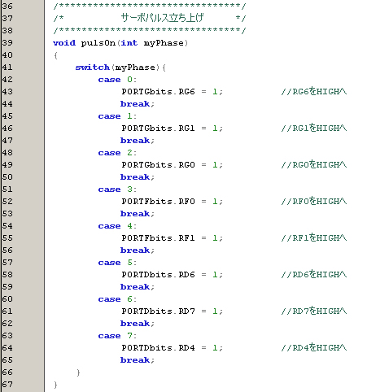Click line number 39 in the gutter
This screenshot has width=367, height=392.
tap(7, 43)
